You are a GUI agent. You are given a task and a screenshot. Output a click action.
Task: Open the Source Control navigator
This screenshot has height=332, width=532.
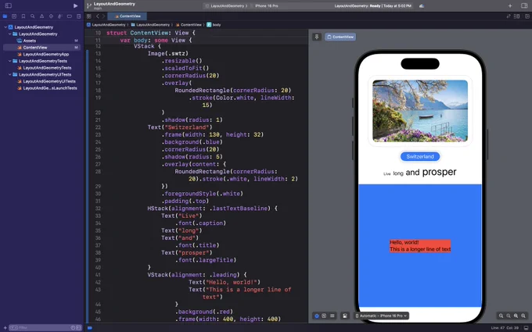tap(14, 16)
